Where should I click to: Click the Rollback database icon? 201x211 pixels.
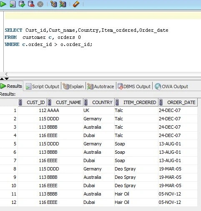click(31, 4)
